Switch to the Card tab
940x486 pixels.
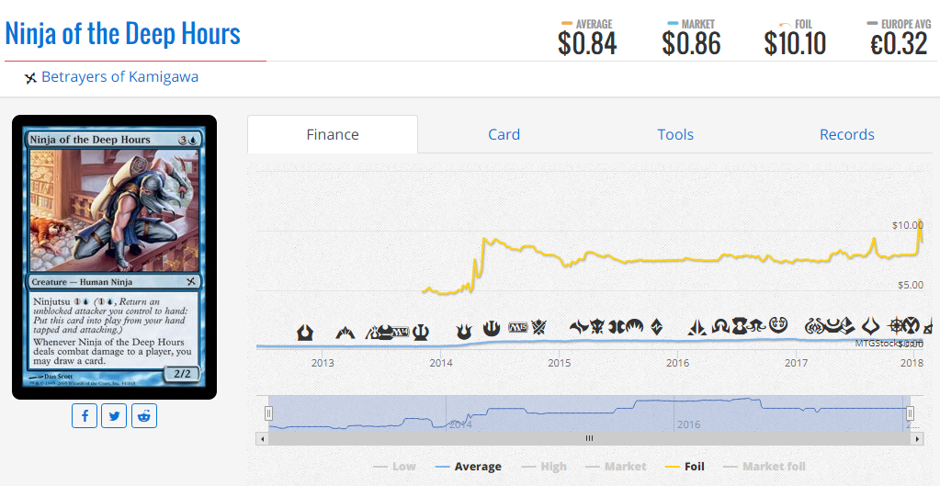504,134
